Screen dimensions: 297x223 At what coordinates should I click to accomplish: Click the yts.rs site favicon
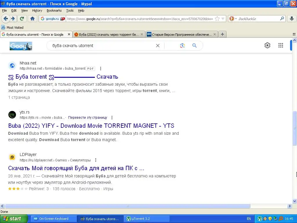[x=12, y=115]
